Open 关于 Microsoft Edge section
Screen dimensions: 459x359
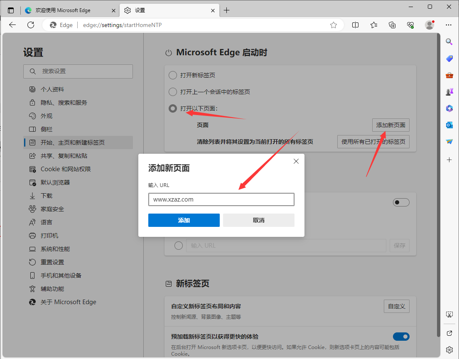(78, 302)
